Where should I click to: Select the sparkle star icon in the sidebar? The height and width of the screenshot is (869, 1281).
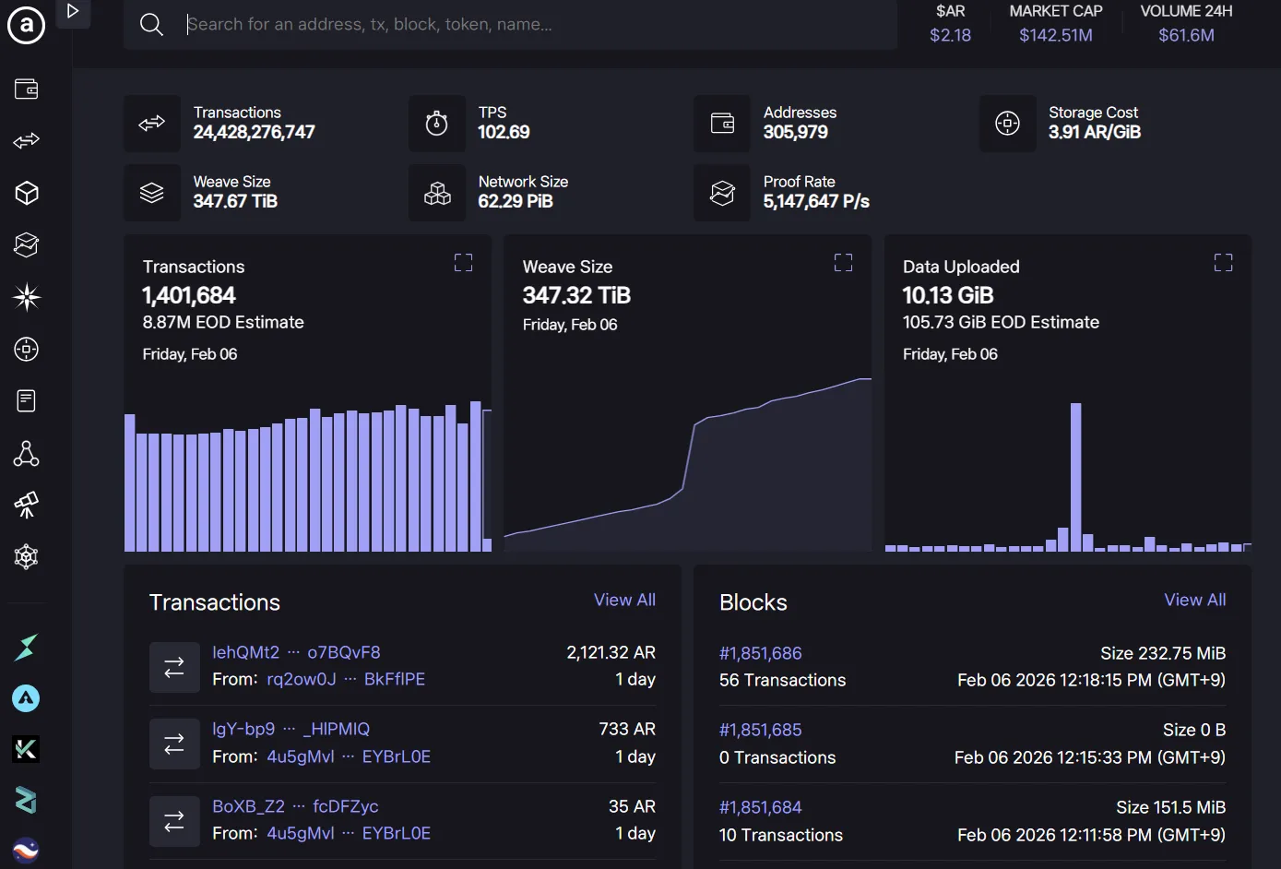coord(27,297)
